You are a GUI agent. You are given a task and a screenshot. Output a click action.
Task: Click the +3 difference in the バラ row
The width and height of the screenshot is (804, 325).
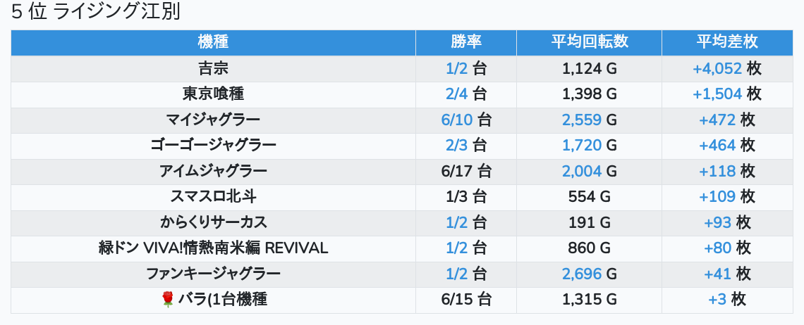pos(717,300)
